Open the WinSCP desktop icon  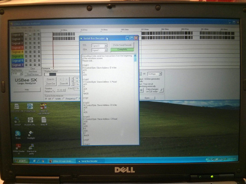click(x=17, y=121)
